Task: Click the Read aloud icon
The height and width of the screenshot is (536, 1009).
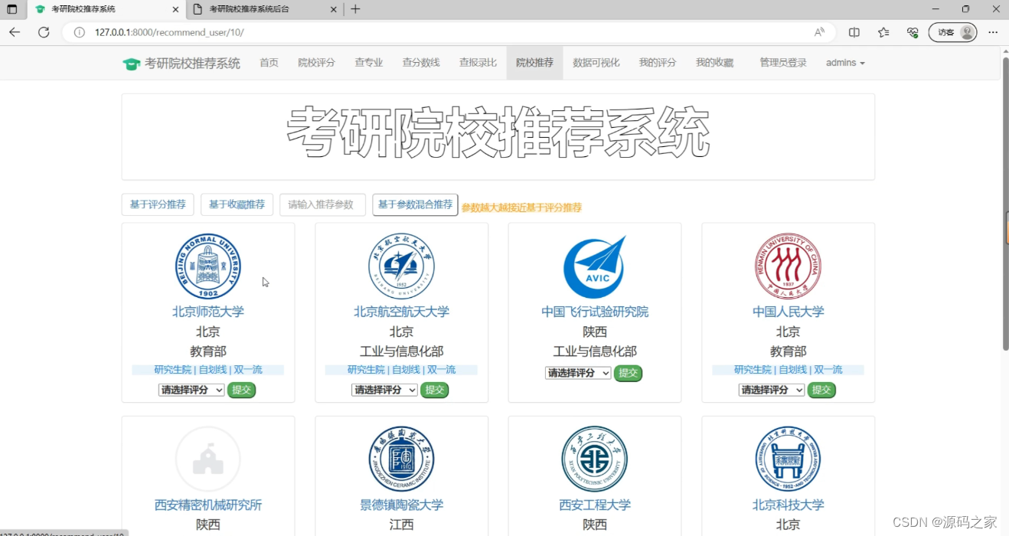Action: (820, 32)
